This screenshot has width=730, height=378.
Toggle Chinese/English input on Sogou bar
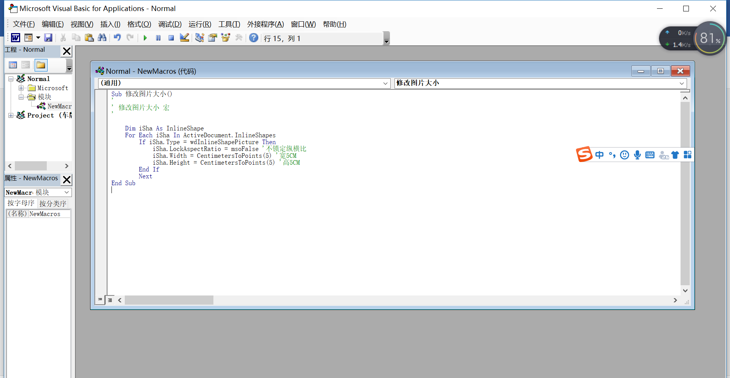coord(600,155)
